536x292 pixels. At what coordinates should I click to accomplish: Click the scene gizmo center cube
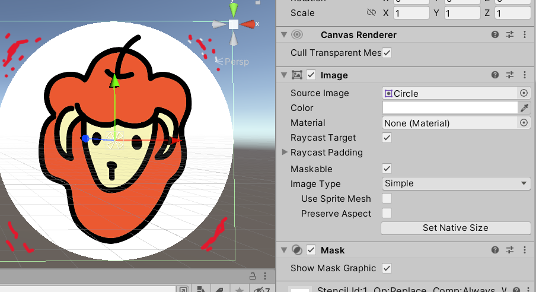pos(234,24)
